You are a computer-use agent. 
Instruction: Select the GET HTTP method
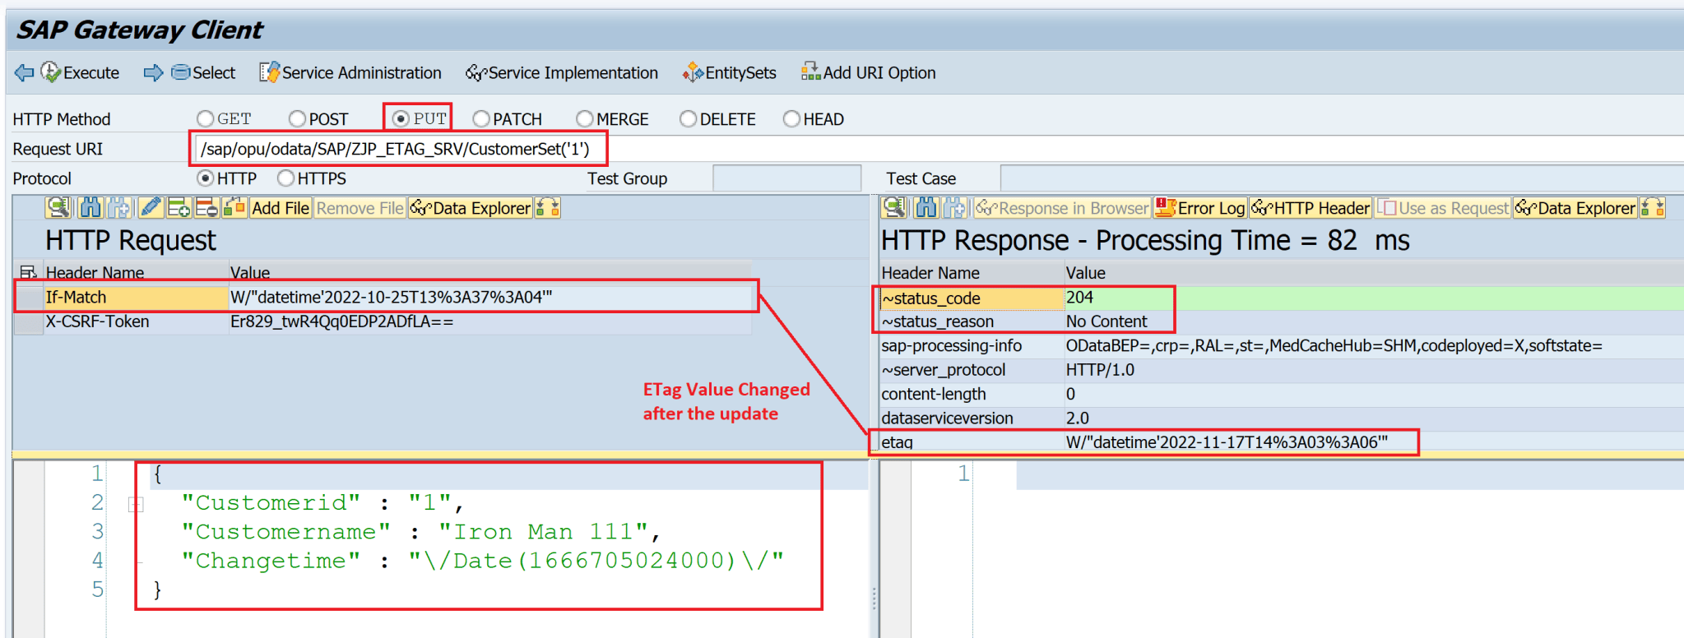tap(206, 119)
